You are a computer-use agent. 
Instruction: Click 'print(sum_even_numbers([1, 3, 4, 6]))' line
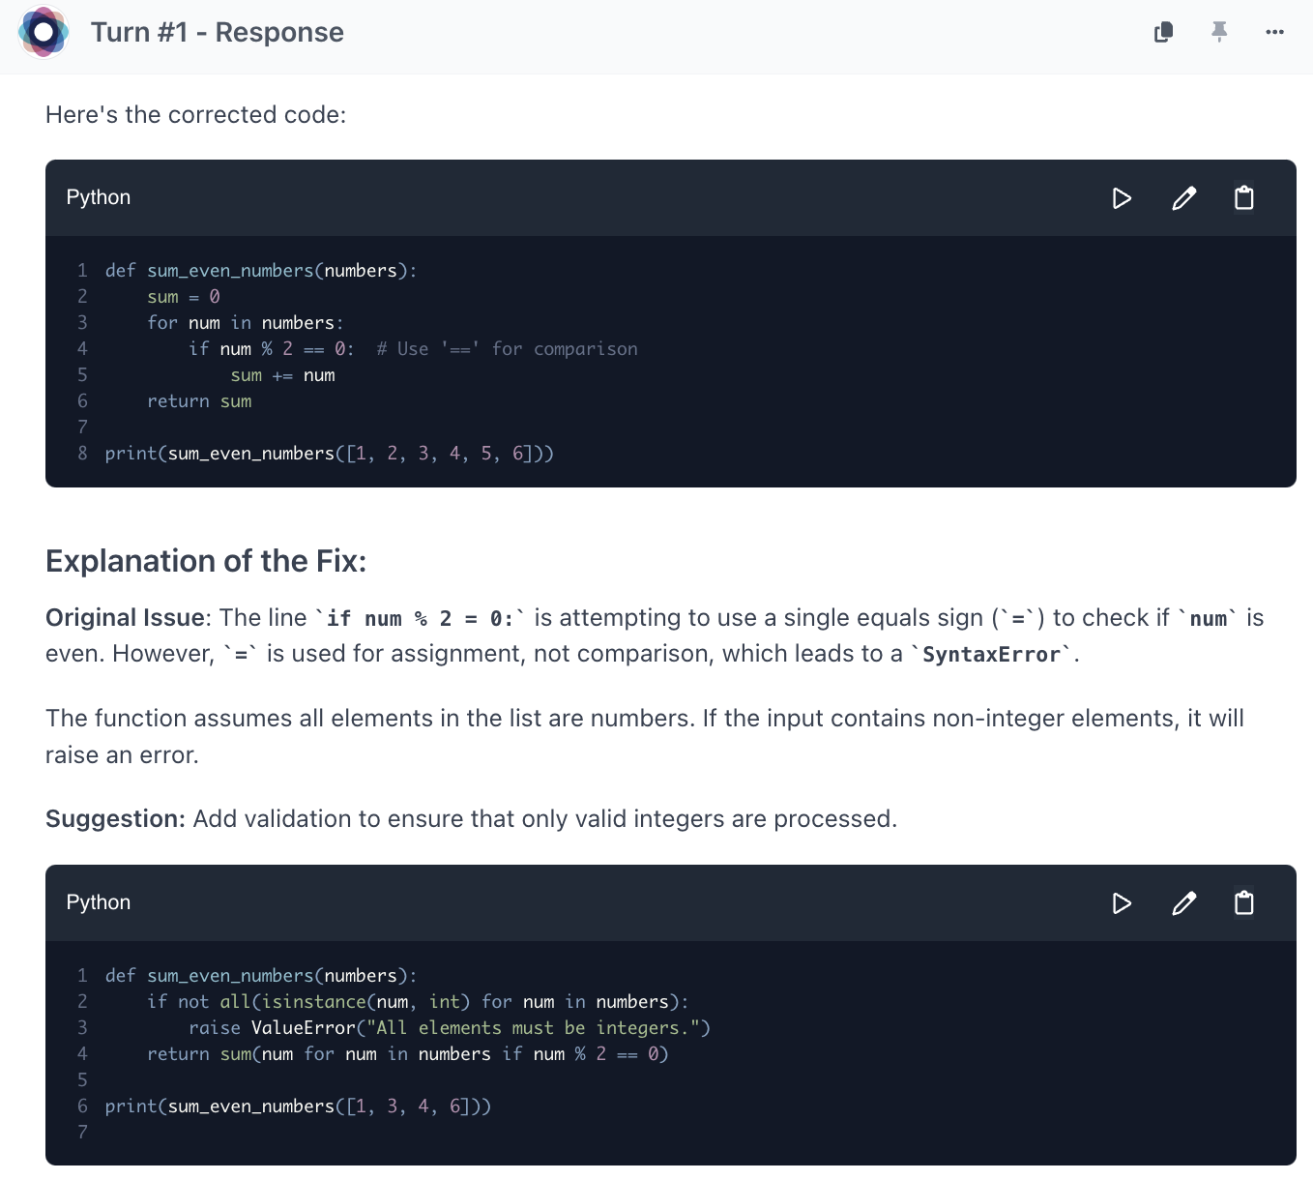298,1106
